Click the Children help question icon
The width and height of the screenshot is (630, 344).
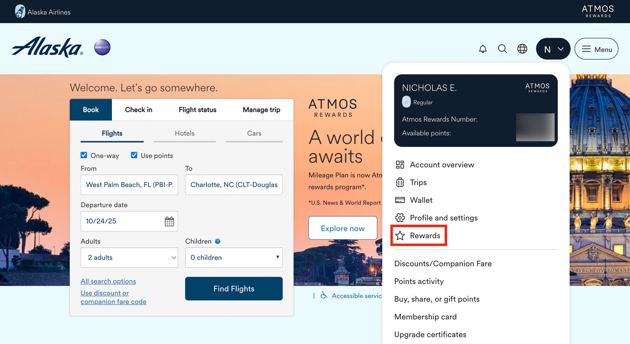[x=218, y=241]
